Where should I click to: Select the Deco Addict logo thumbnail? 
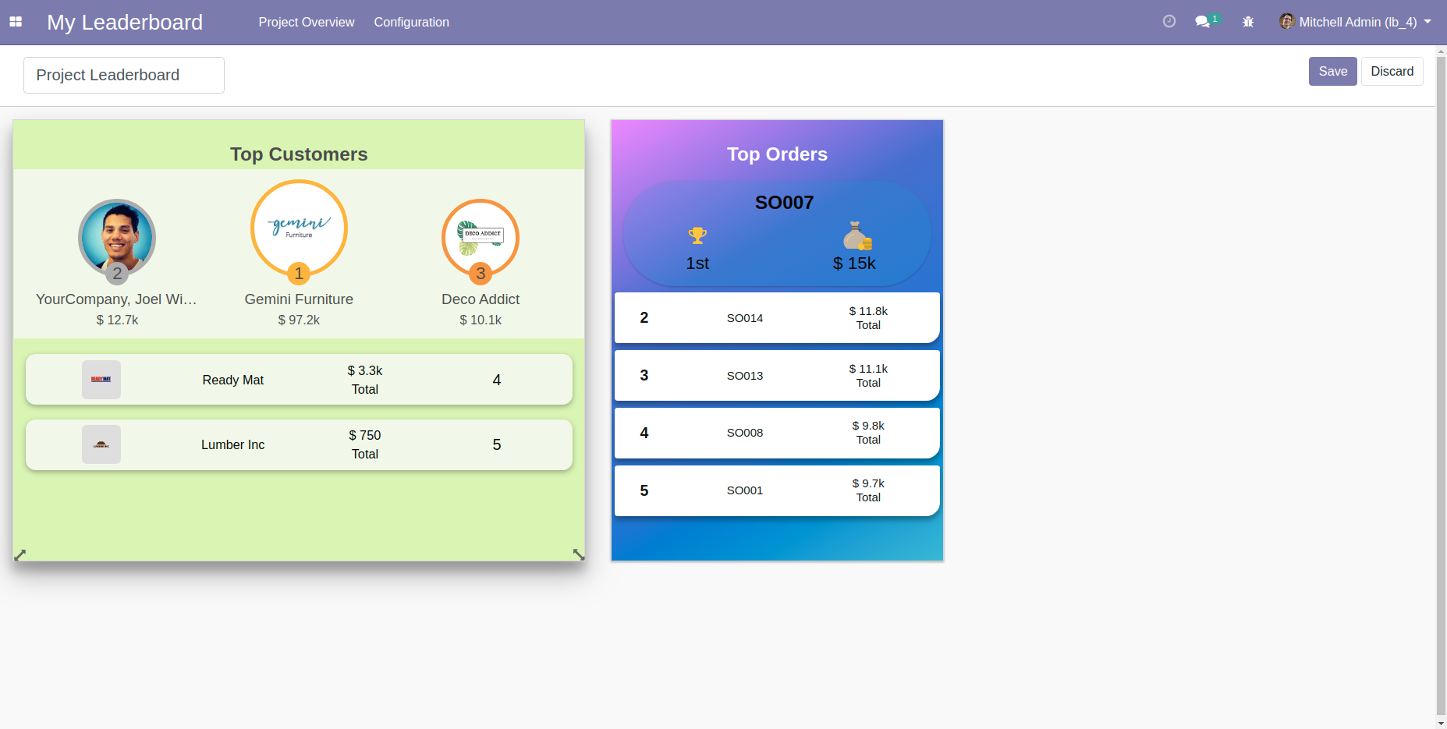pyautogui.click(x=481, y=237)
